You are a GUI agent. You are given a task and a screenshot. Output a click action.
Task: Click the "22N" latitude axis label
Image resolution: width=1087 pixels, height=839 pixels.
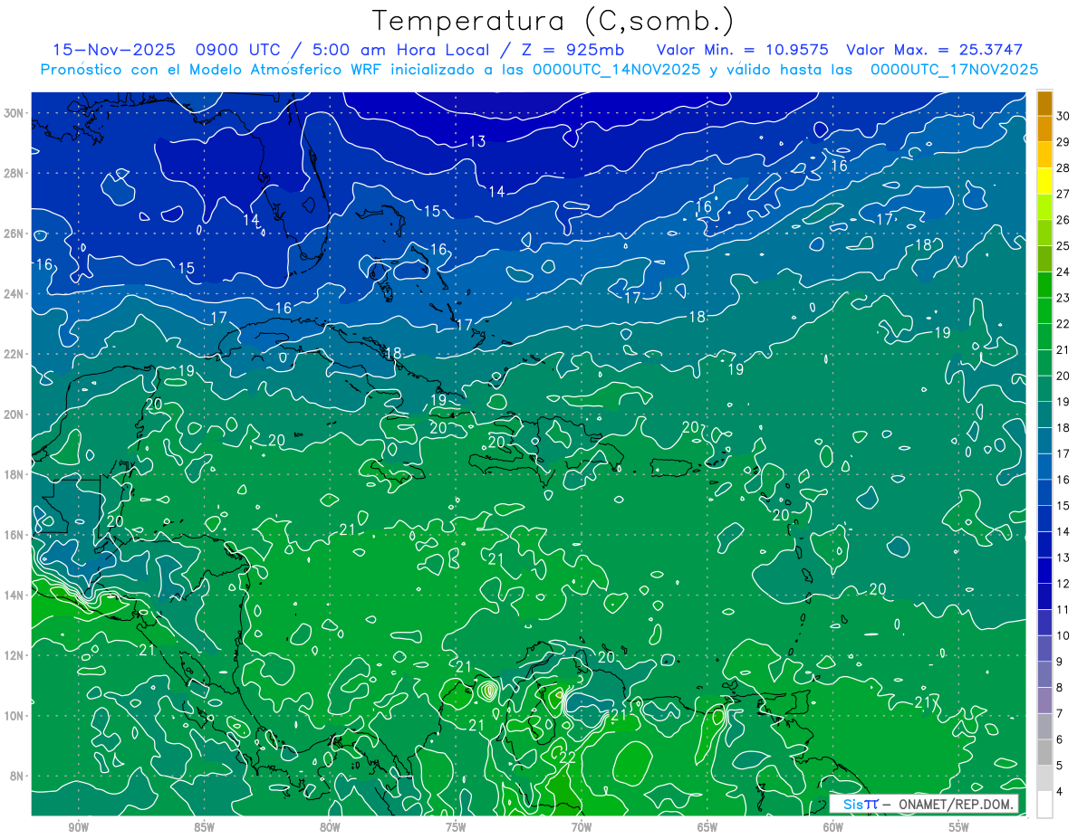(14, 354)
